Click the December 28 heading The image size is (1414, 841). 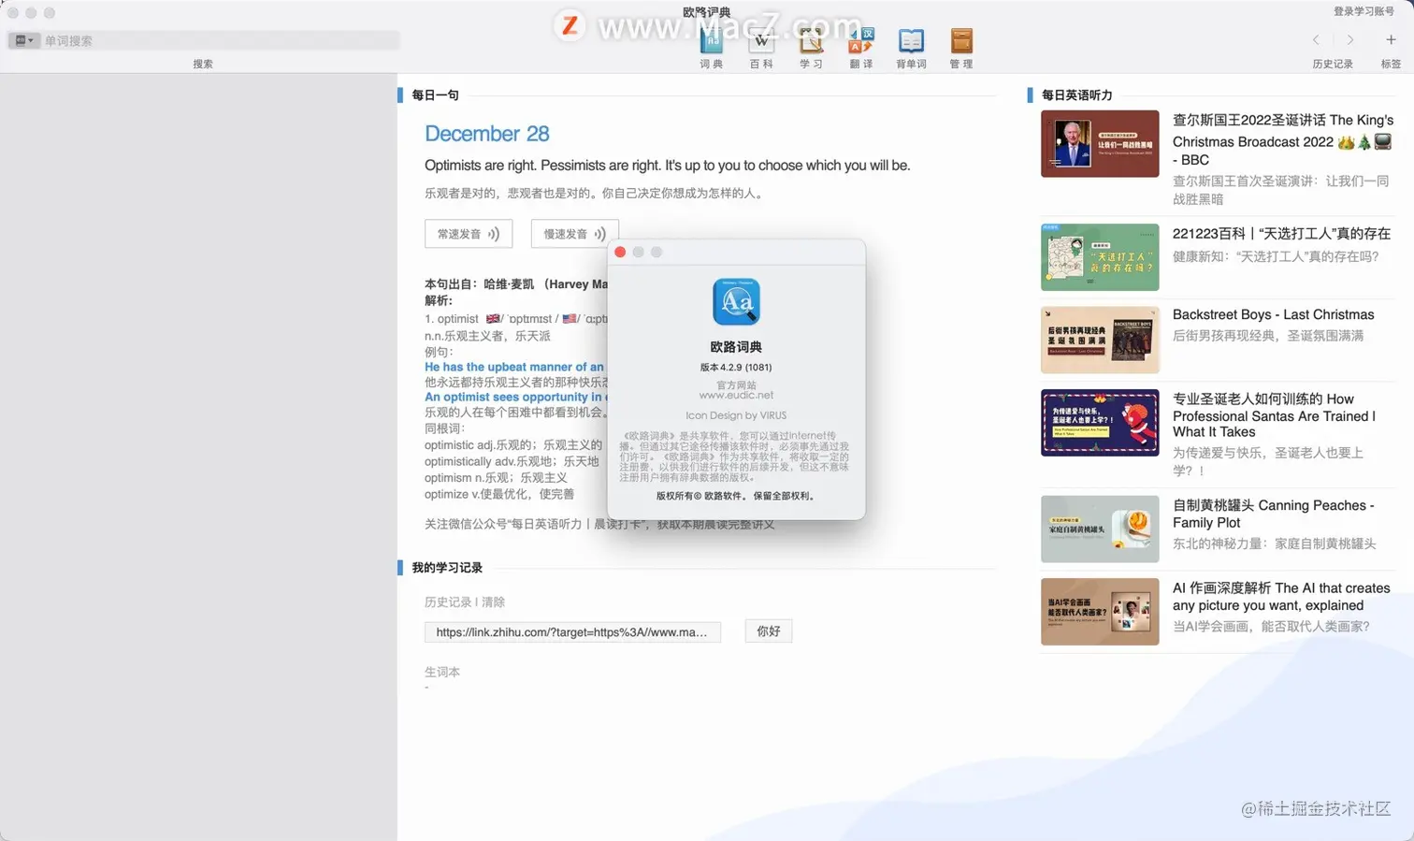(486, 134)
